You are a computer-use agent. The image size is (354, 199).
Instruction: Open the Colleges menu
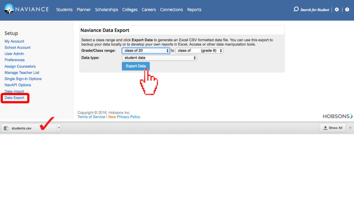(x=130, y=10)
